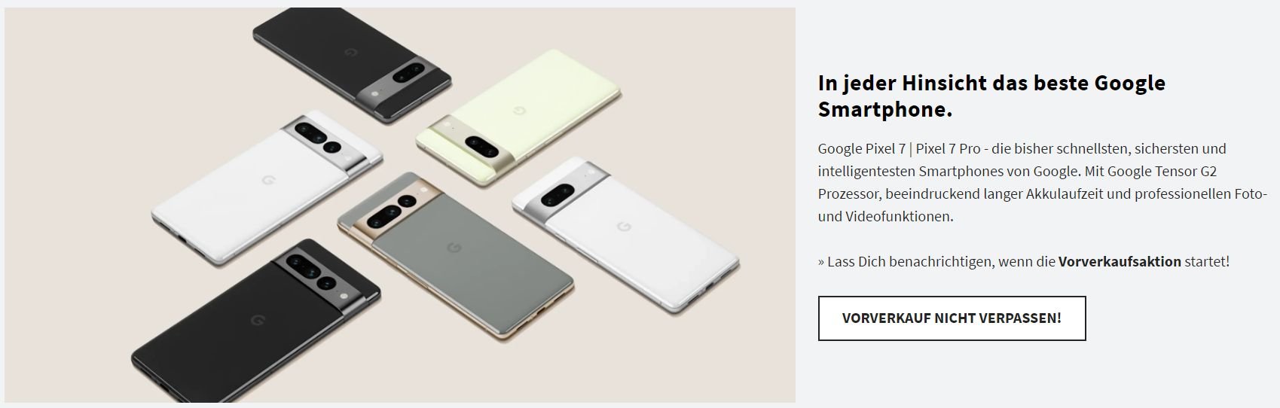Click the Google G logo on lime-green phone
The width and height of the screenshot is (1280, 408).
(x=518, y=111)
